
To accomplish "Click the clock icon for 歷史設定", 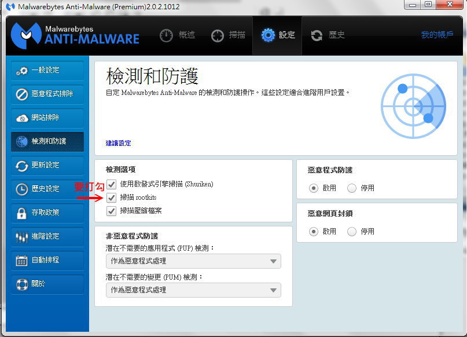I will (x=22, y=189).
